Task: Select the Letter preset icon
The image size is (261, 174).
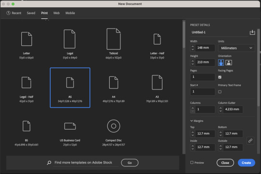Action: (27, 39)
